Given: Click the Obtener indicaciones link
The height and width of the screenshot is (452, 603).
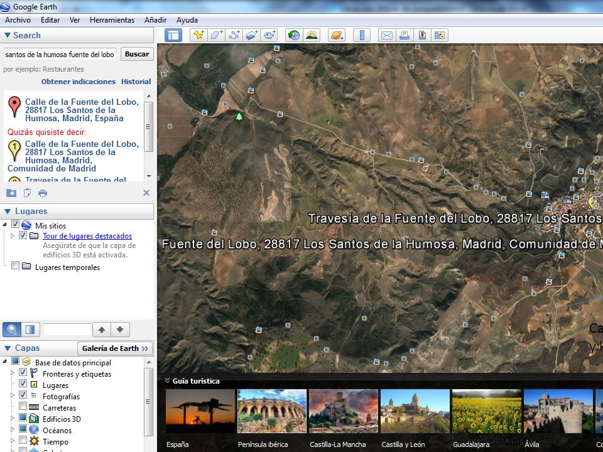Looking at the screenshot, I should tap(79, 82).
